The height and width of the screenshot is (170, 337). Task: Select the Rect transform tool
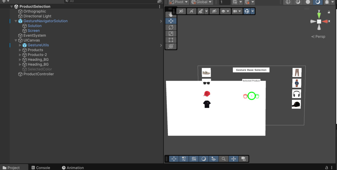171,40
